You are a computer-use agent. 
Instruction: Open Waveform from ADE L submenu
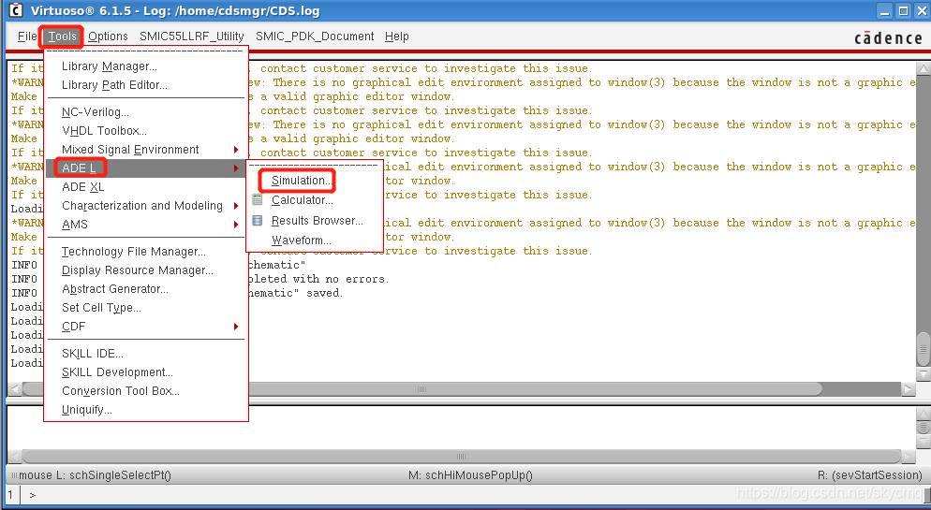(315, 240)
